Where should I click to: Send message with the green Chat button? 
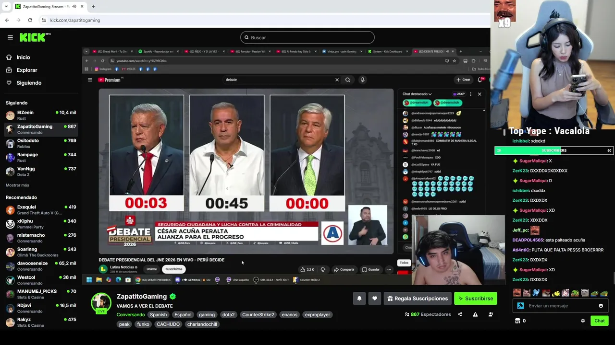[600, 321]
